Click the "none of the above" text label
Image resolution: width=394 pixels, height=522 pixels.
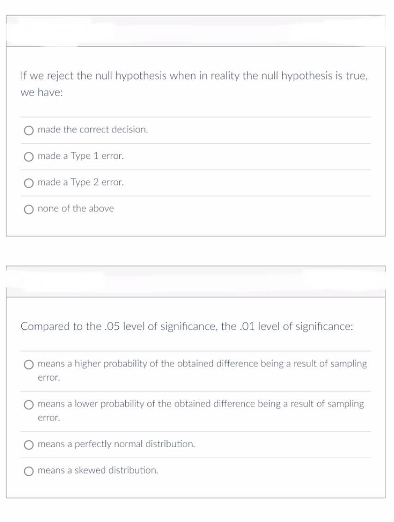point(76,209)
